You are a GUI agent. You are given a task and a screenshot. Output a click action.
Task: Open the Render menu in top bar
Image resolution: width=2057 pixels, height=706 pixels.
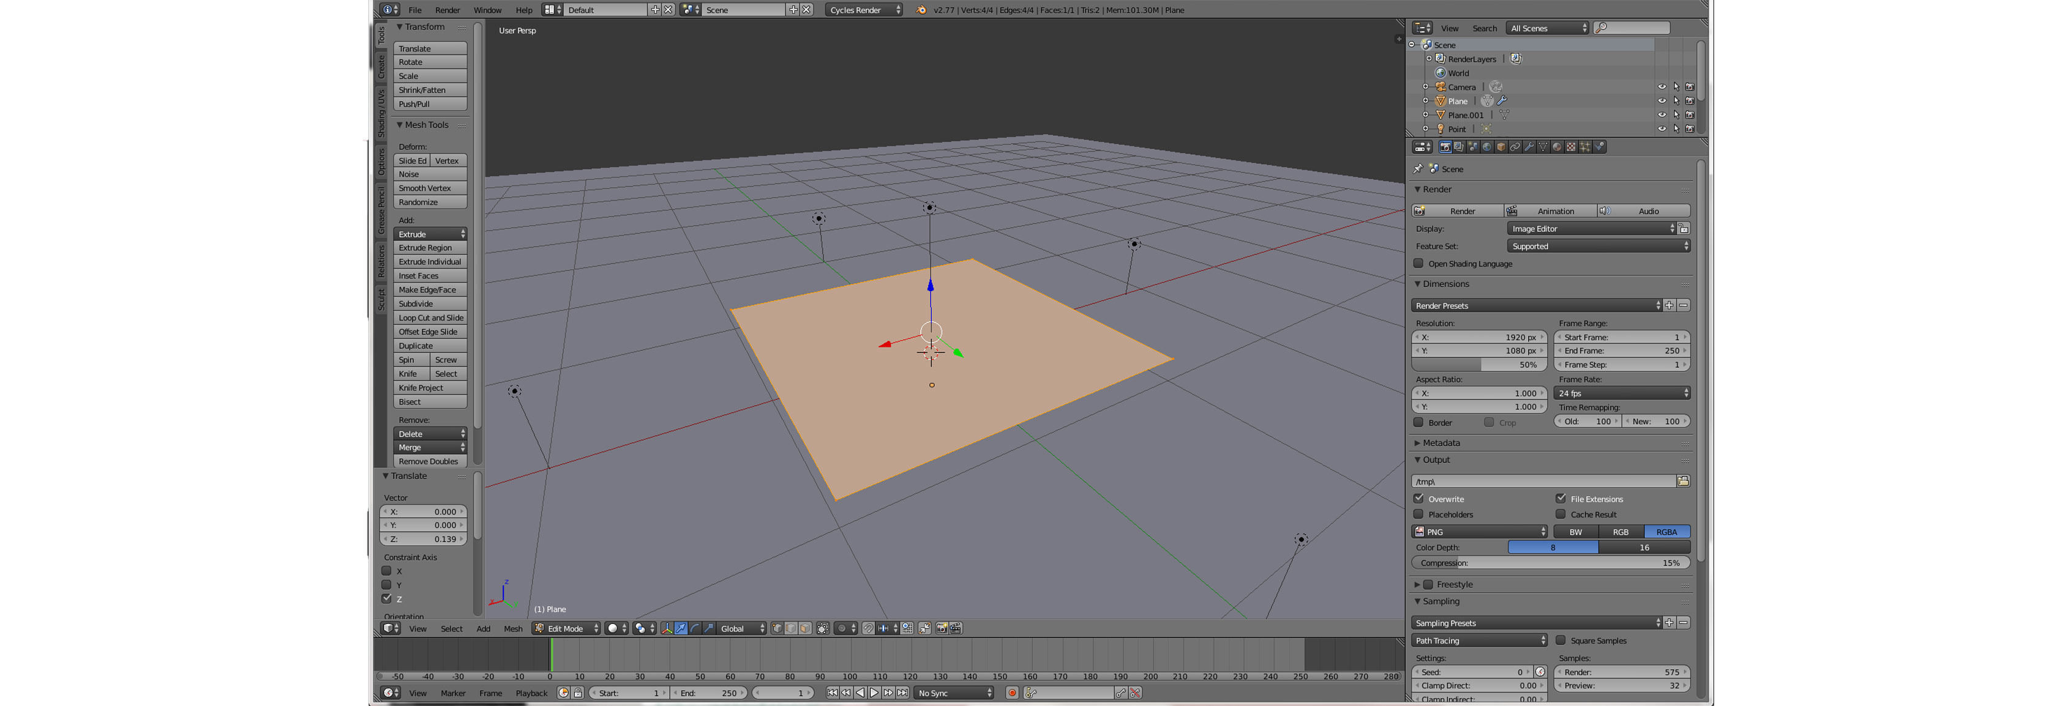pyautogui.click(x=447, y=10)
